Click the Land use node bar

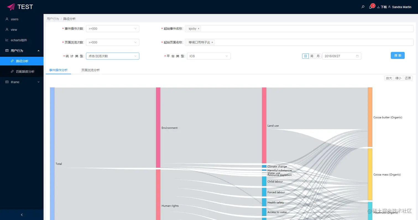click(x=264, y=126)
